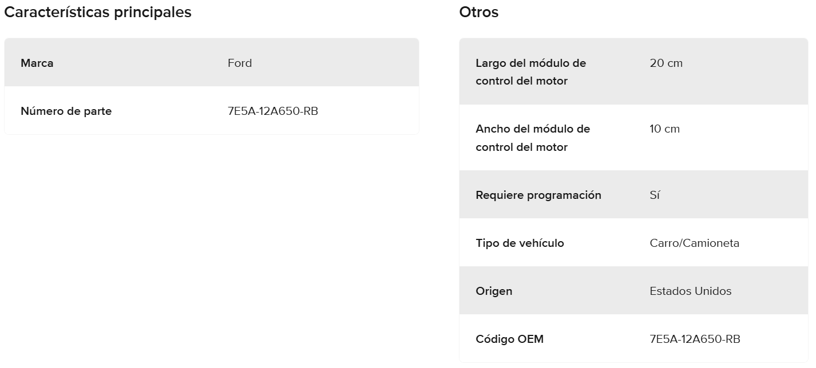816x368 pixels.
Task: Select the 20 cm length value
Action: point(666,63)
